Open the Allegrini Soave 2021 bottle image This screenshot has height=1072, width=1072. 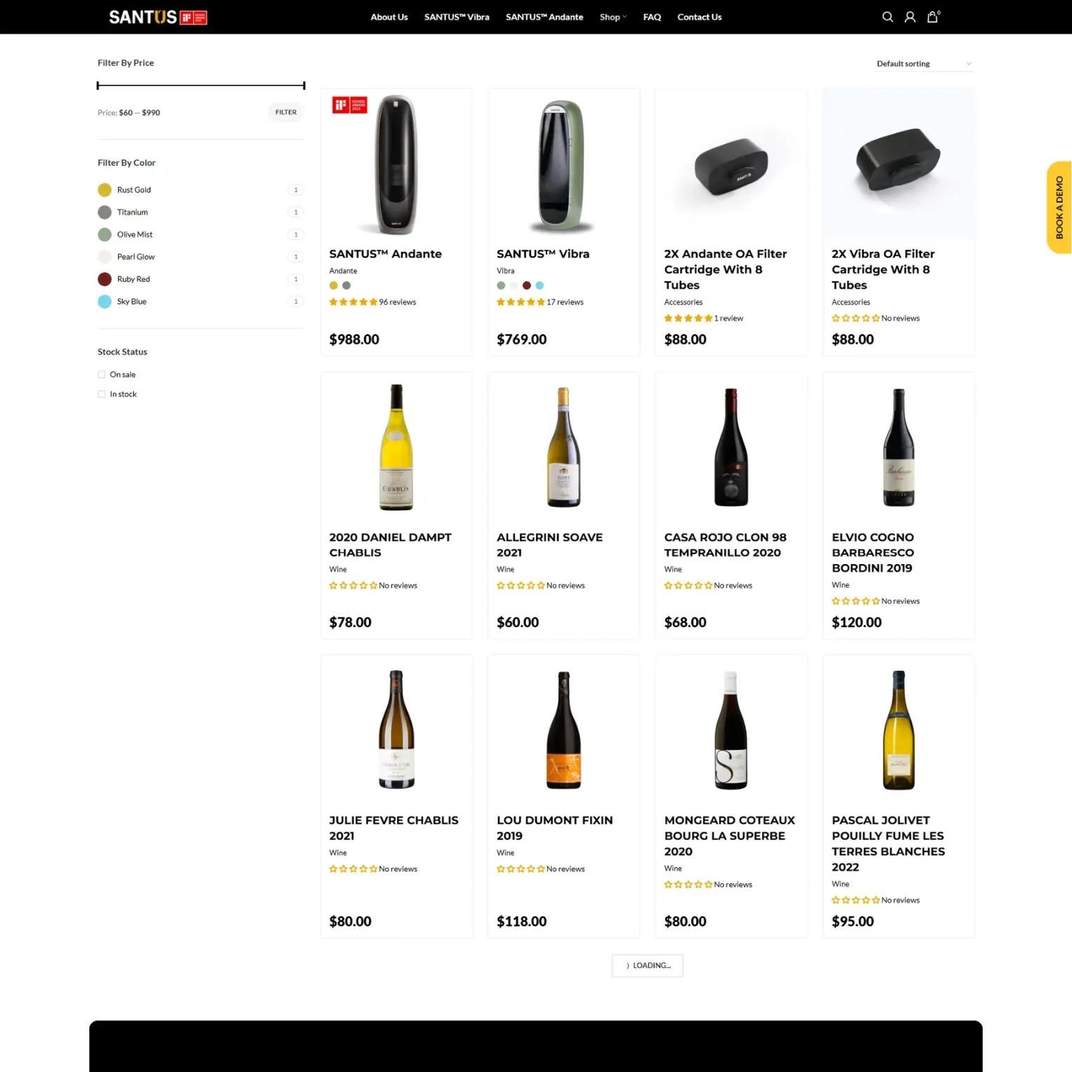click(563, 448)
